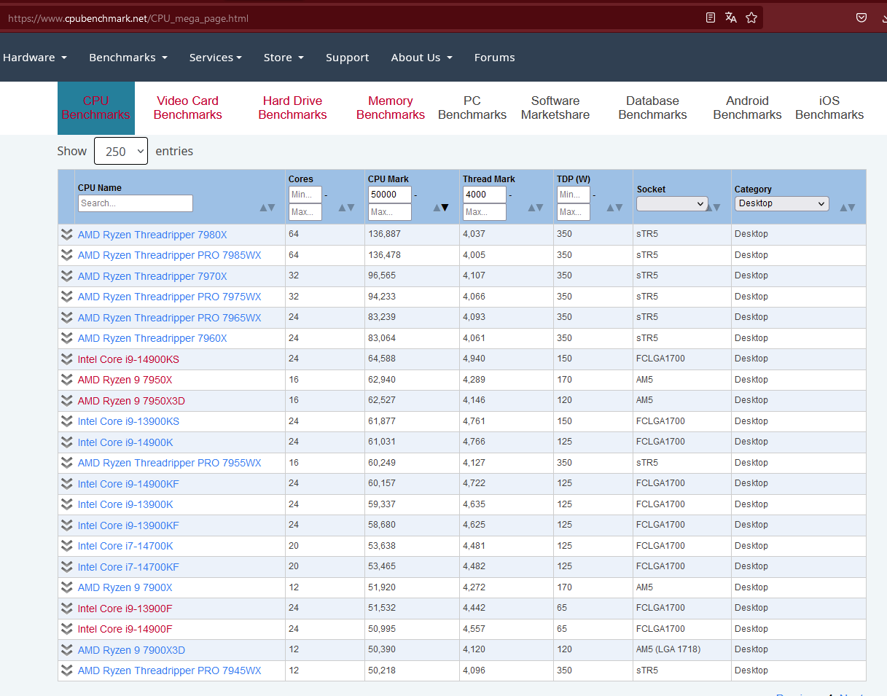The width and height of the screenshot is (887, 696).
Task: Open the About Us menu
Action: point(421,58)
